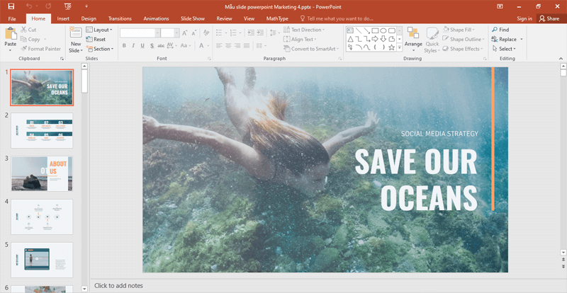The image size is (567, 293).
Task: Justify paragraph text
Action: pyautogui.click(x=247, y=45)
